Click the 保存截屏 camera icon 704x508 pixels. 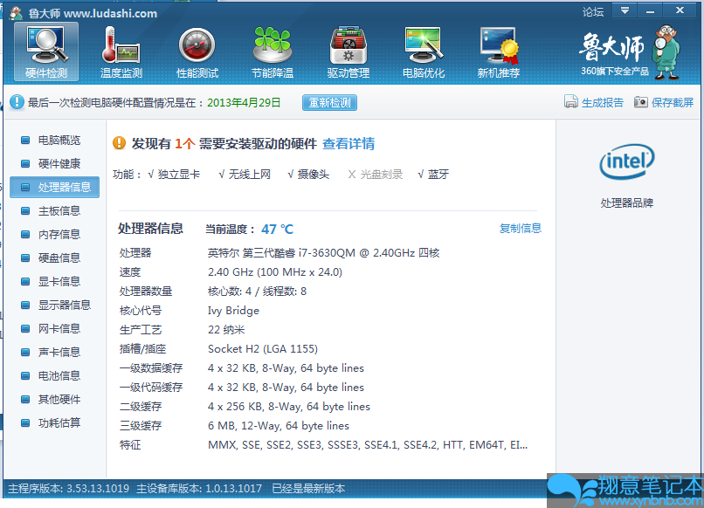pyautogui.click(x=641, y=102)
